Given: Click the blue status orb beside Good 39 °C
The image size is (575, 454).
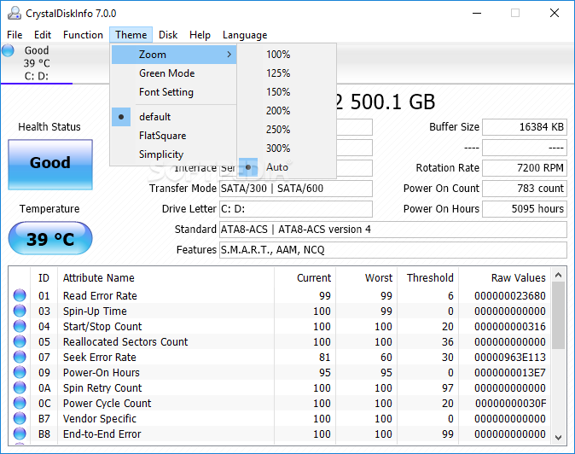Looking at the screenshot, I should point(8,50).
